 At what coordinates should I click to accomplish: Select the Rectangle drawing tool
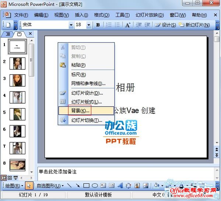86,186
